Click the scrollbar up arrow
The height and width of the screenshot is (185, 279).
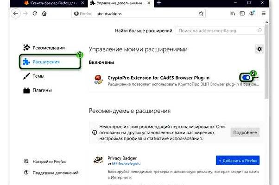click(x=266, y=22)
